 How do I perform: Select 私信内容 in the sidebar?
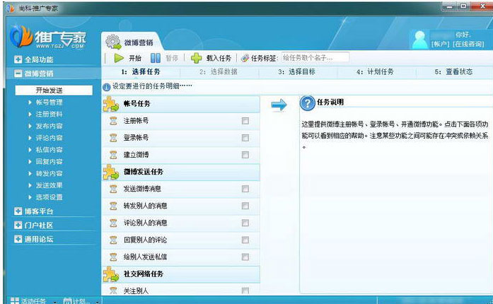[x=49, y=150]
